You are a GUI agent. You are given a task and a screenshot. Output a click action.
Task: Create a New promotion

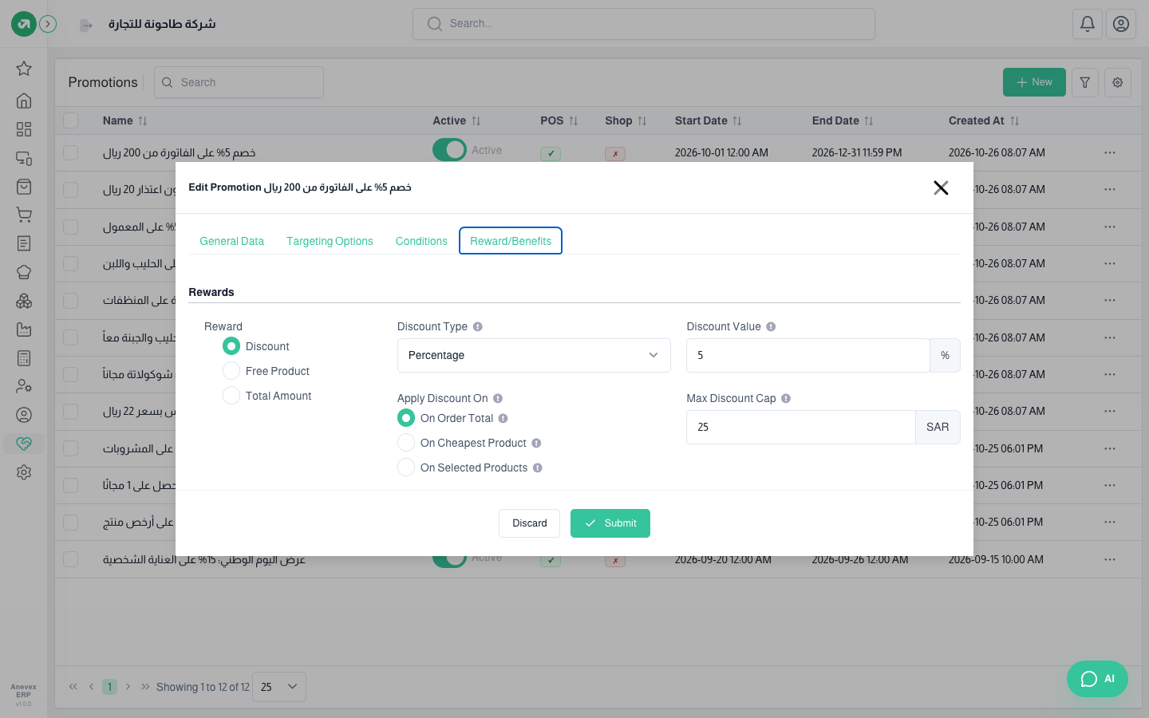click(1034, 82)
